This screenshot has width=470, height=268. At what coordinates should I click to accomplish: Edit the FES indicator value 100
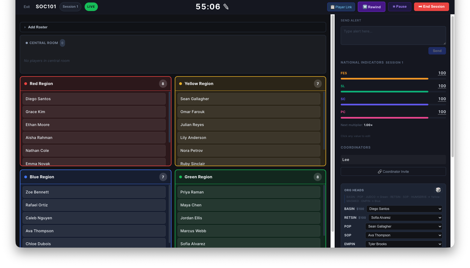[442, 73]
